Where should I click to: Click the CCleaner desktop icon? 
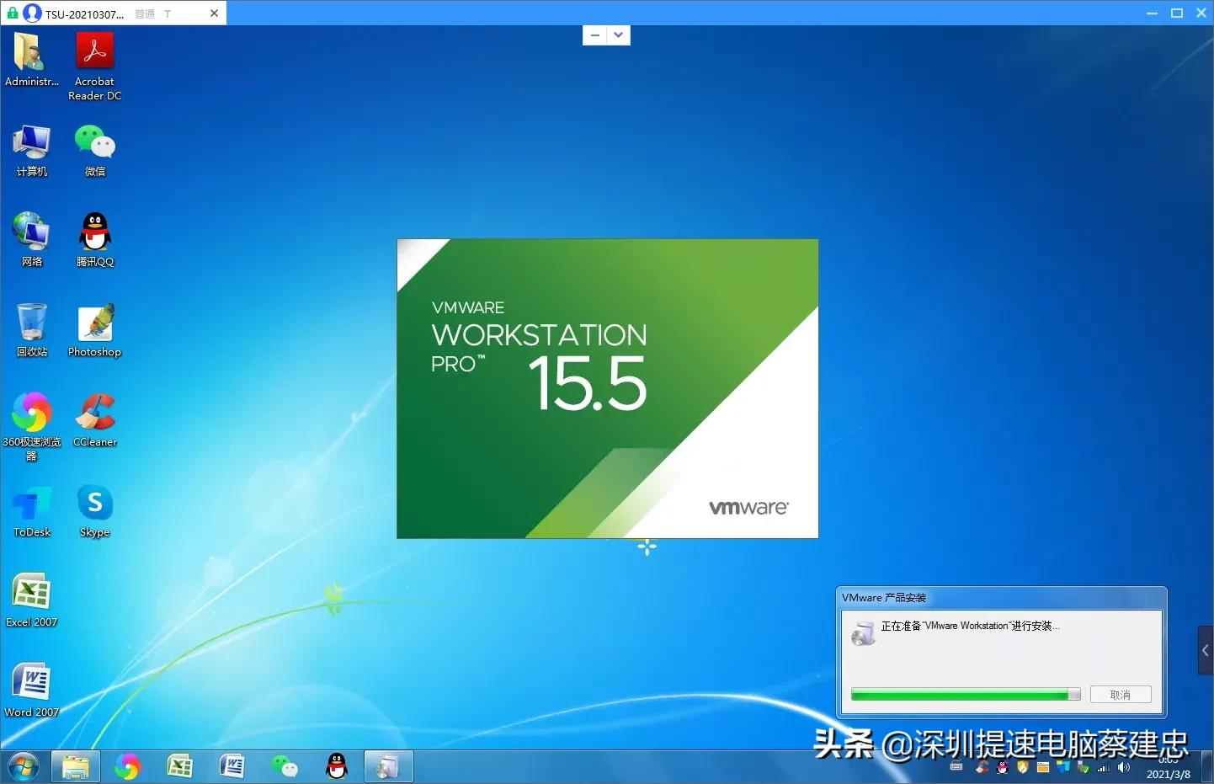point(94,413)
